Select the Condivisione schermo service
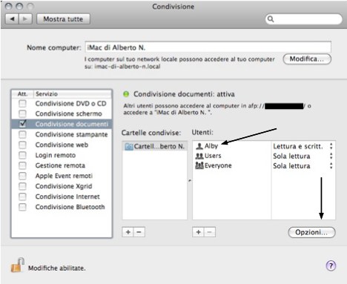Screen dimensions: 347x284 tap(68, 113)
